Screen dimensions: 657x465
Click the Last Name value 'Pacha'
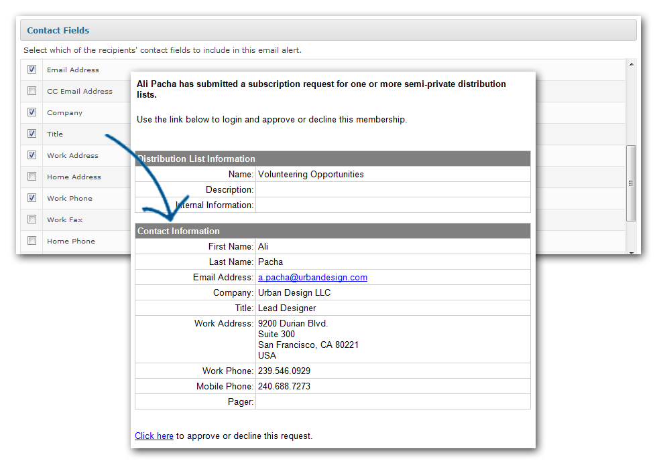pyautogui.click(x=270, y=262)
